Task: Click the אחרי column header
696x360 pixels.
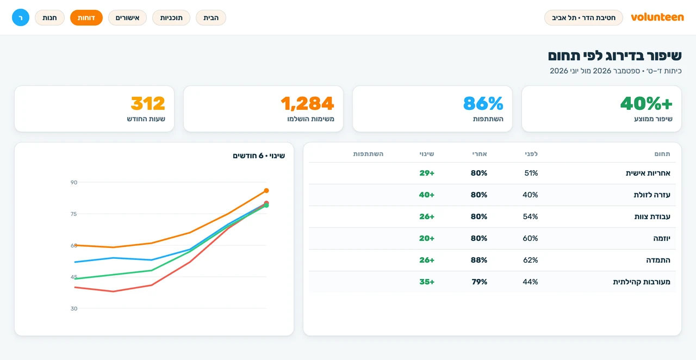Action: point(479,154)
